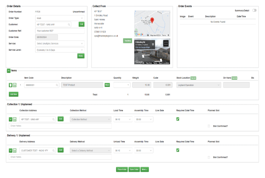The height and width of the screenshot is (178, 265).
Task: Check Slot Confirmed for Delivery 1
Action: pos(209,157)
